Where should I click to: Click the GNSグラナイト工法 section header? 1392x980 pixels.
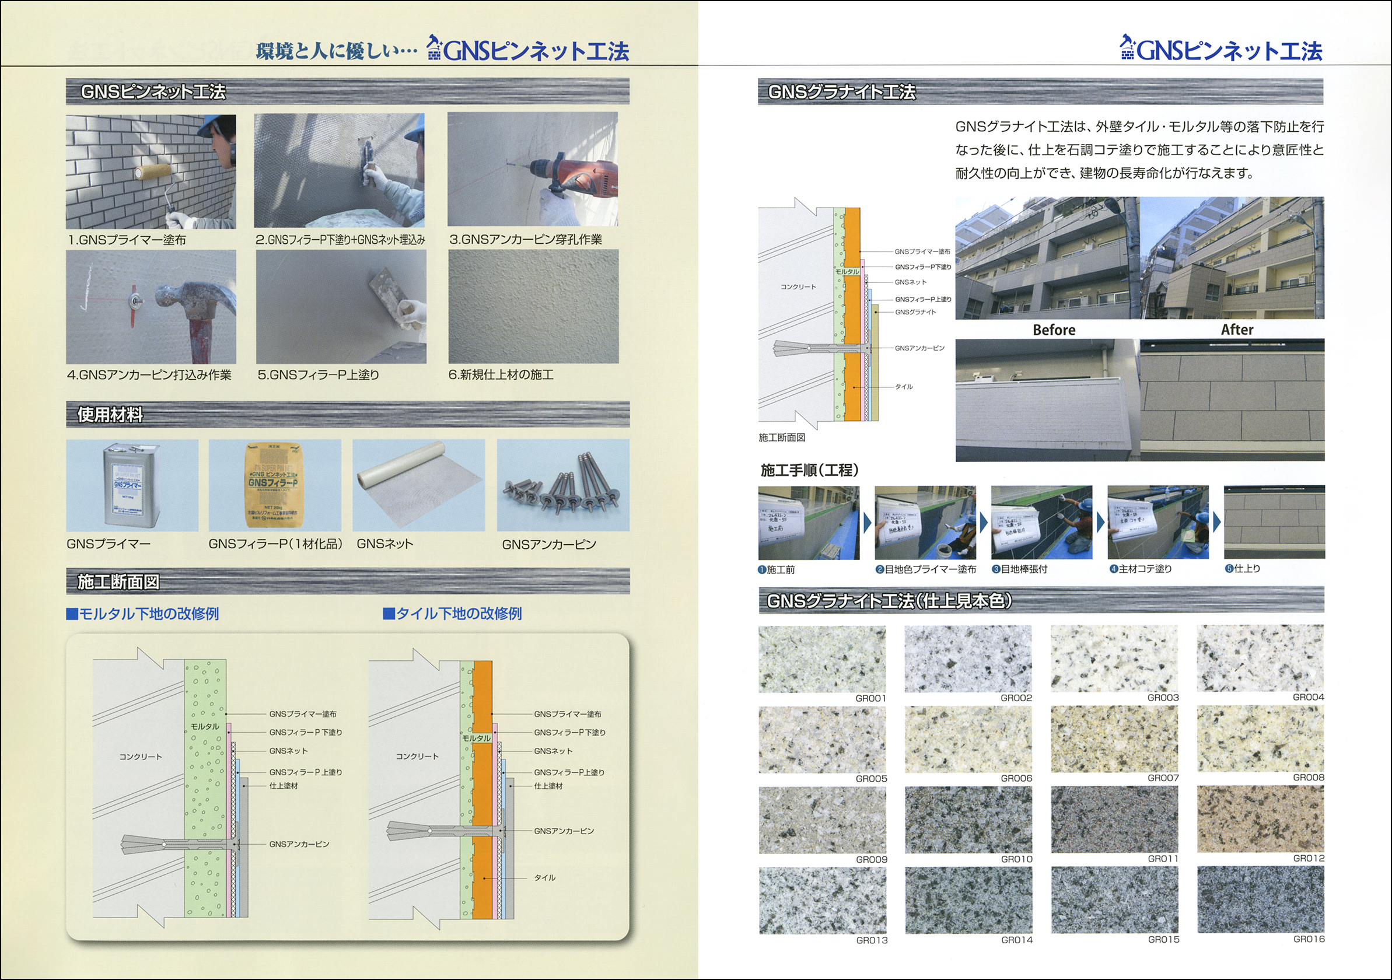coord(1040,92)
